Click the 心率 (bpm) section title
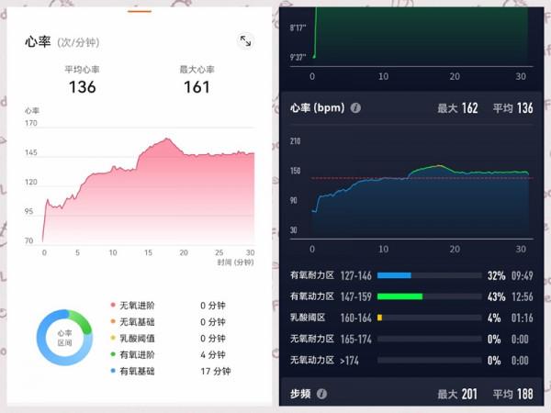Screen dimensions: 551x413 318,107
